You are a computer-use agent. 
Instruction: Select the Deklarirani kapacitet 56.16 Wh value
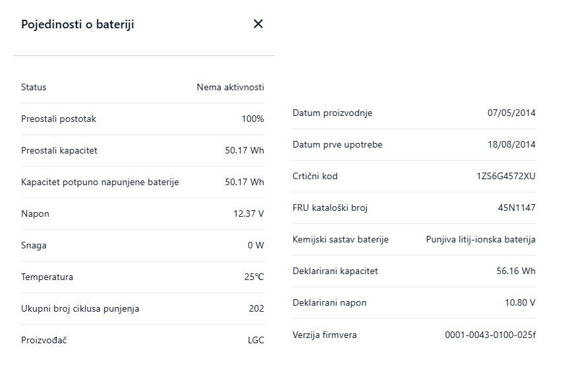(x=516, y=271)
